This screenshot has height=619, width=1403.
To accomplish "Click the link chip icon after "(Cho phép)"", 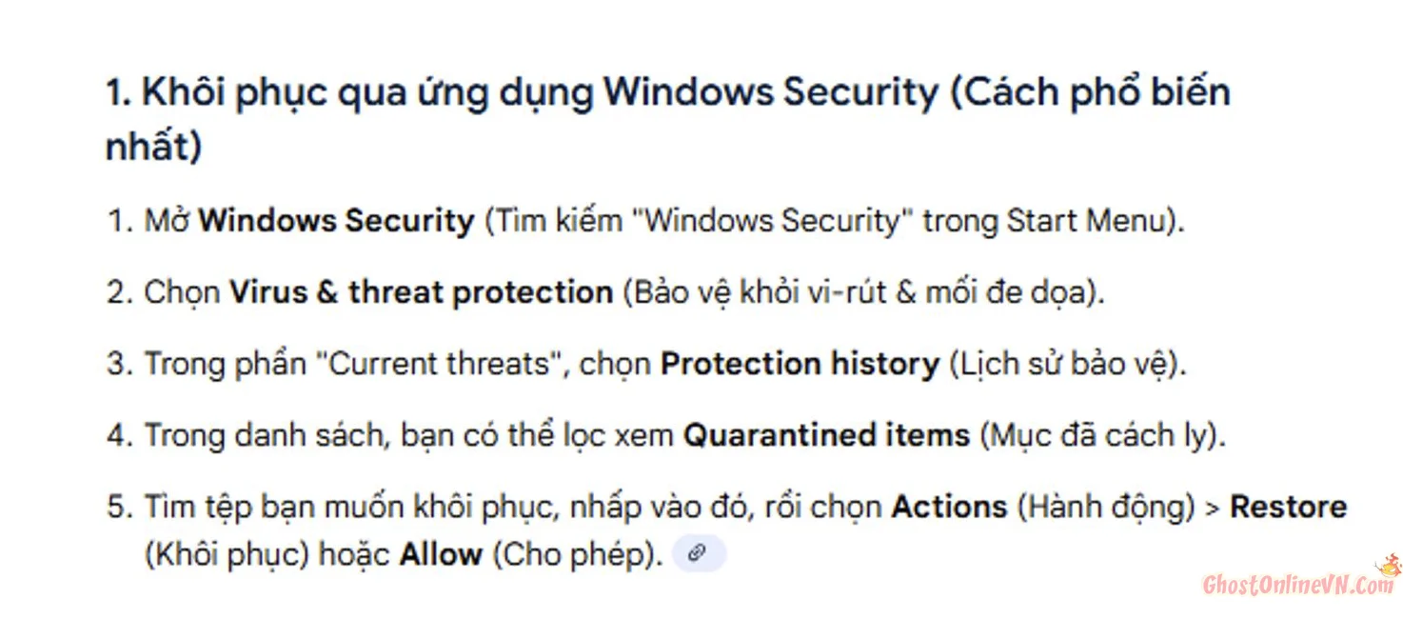I will [x=699, y=554].
